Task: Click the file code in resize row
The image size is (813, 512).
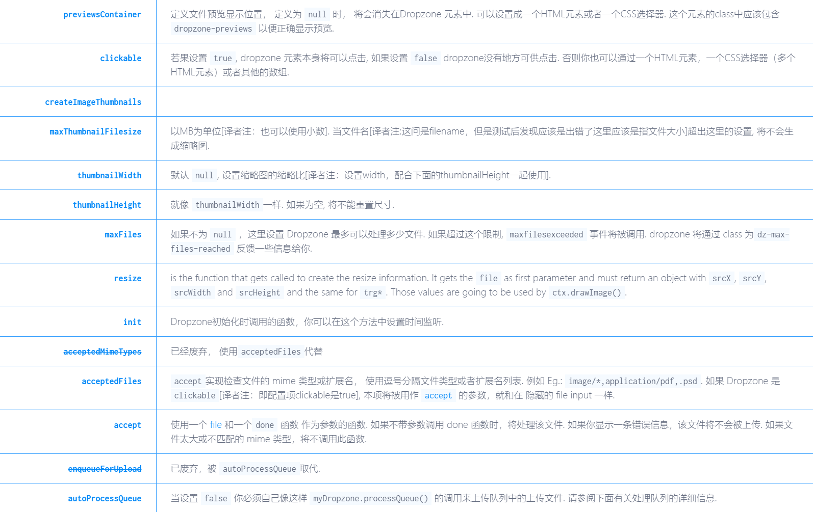Action: click(488, 279)
